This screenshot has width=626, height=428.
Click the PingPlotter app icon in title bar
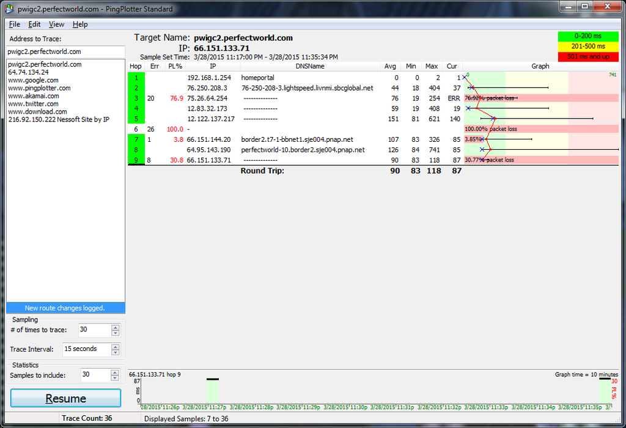point(9,9)
